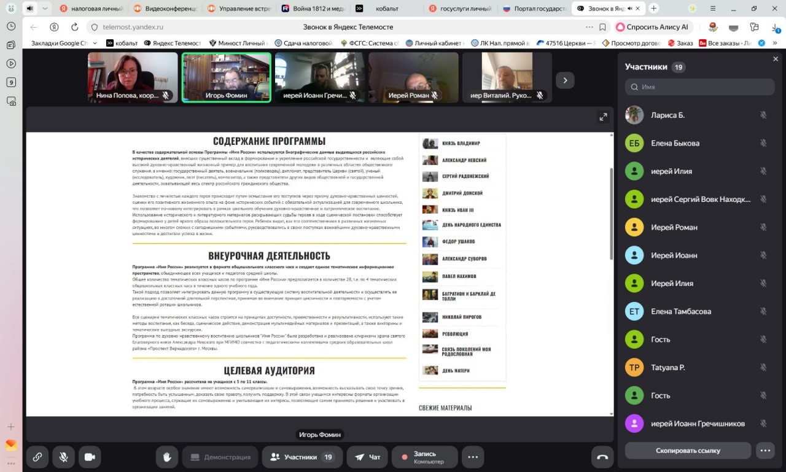Show next video thumbnails with arrow
The height and width of the screenshot is (472, 786).
[x=565, y=80]
